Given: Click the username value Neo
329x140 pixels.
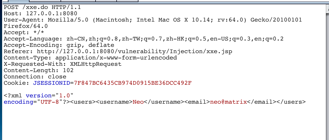Looking at the screenshot, I should click(138, 102).
